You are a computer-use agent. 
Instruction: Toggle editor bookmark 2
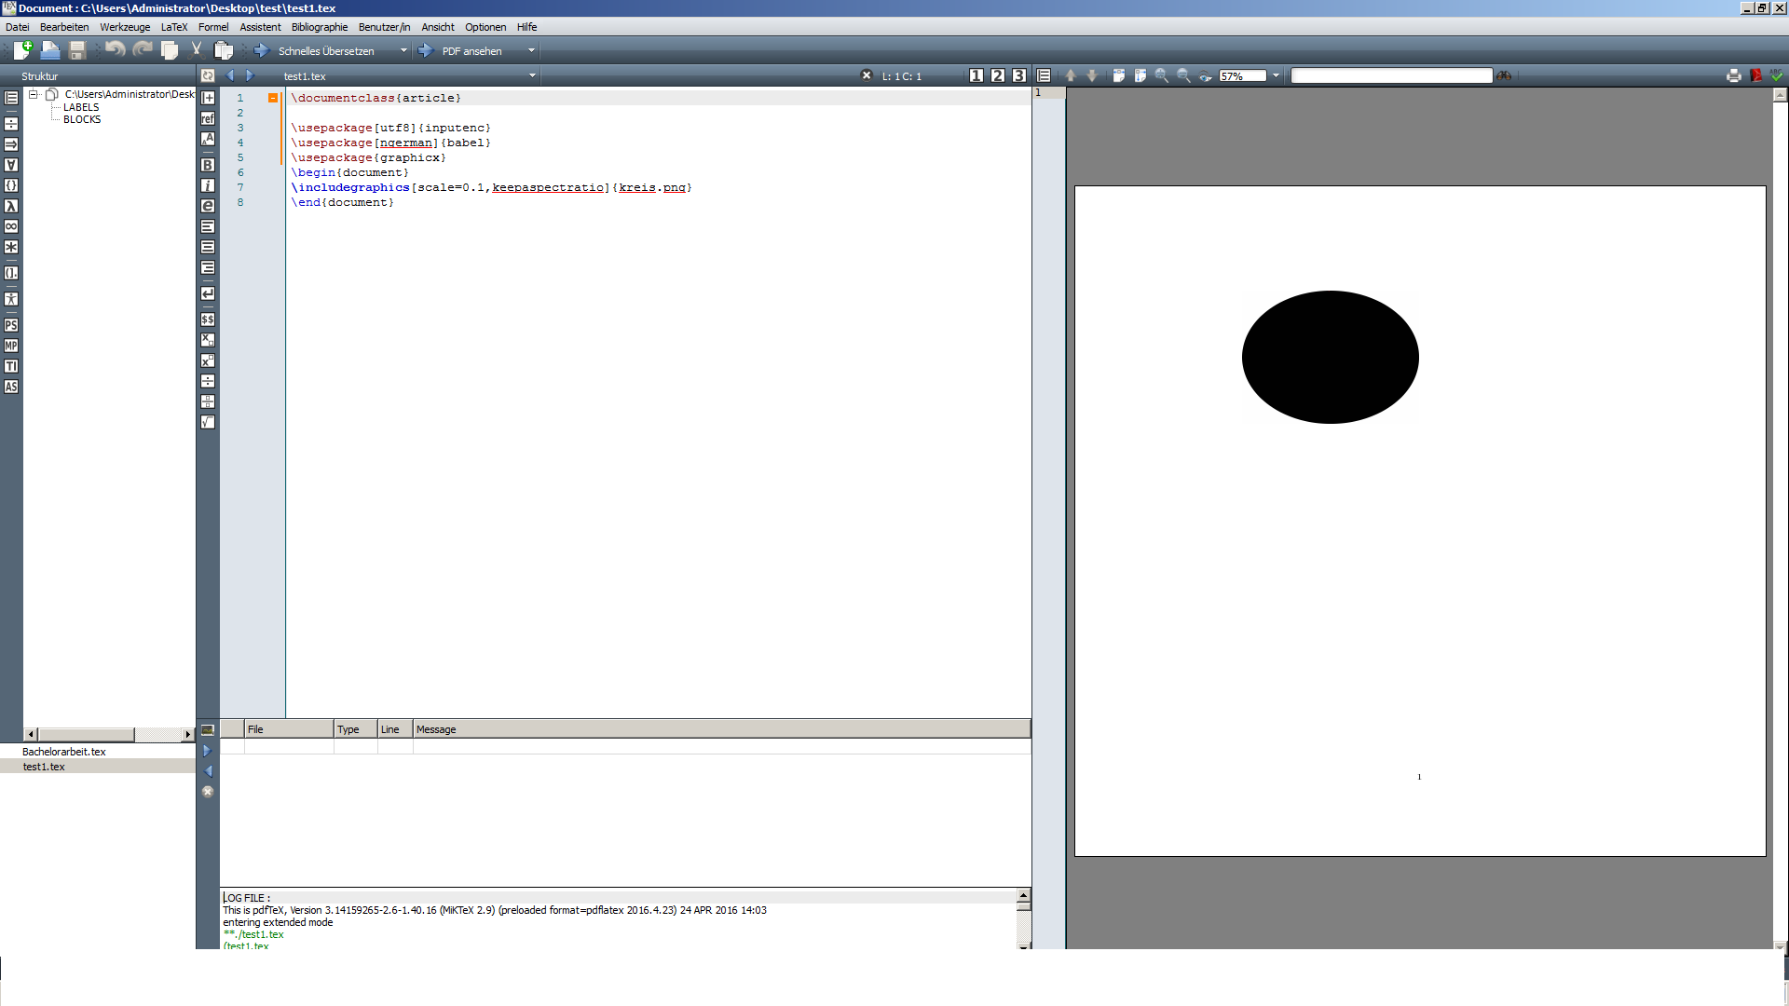[x=997, y=75]
